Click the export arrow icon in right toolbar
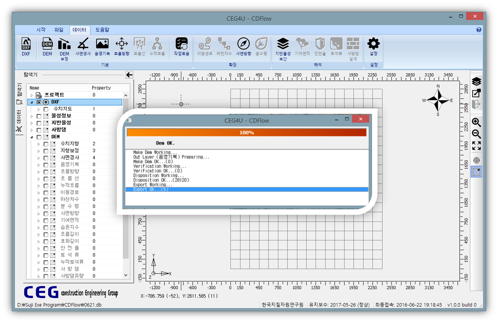 (x=477, y=93)
